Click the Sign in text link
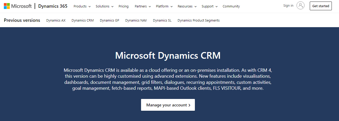Image resolution: width=339 pixels, height=121 pixels. [288, 6]
